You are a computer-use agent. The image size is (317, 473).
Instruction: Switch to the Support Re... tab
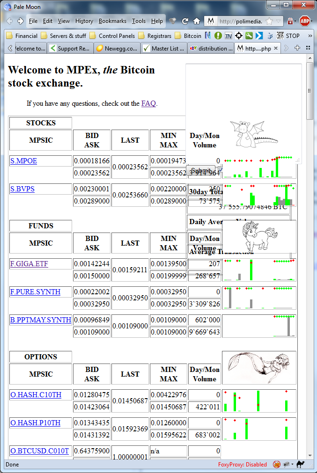coord(70,48)
